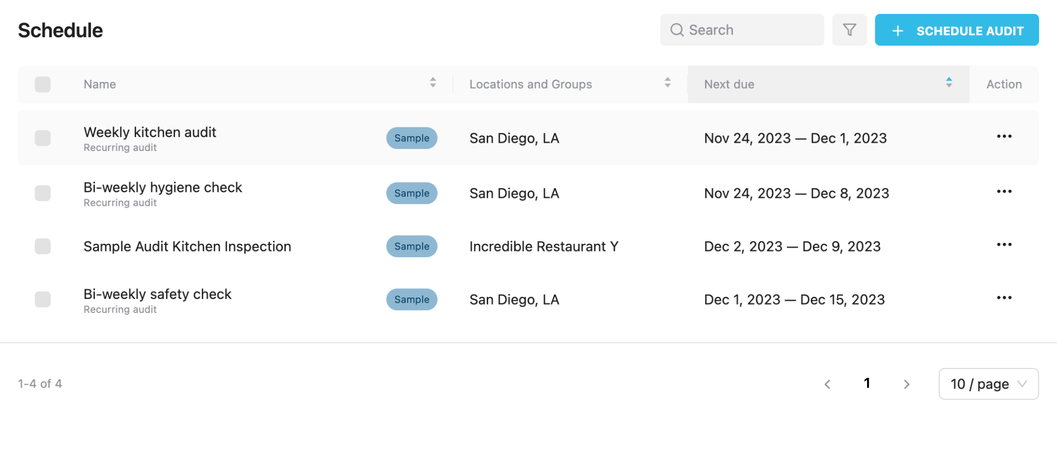Expand the 10 / page dropdown
Screen dimensions: 1057x449
point(988,384)
